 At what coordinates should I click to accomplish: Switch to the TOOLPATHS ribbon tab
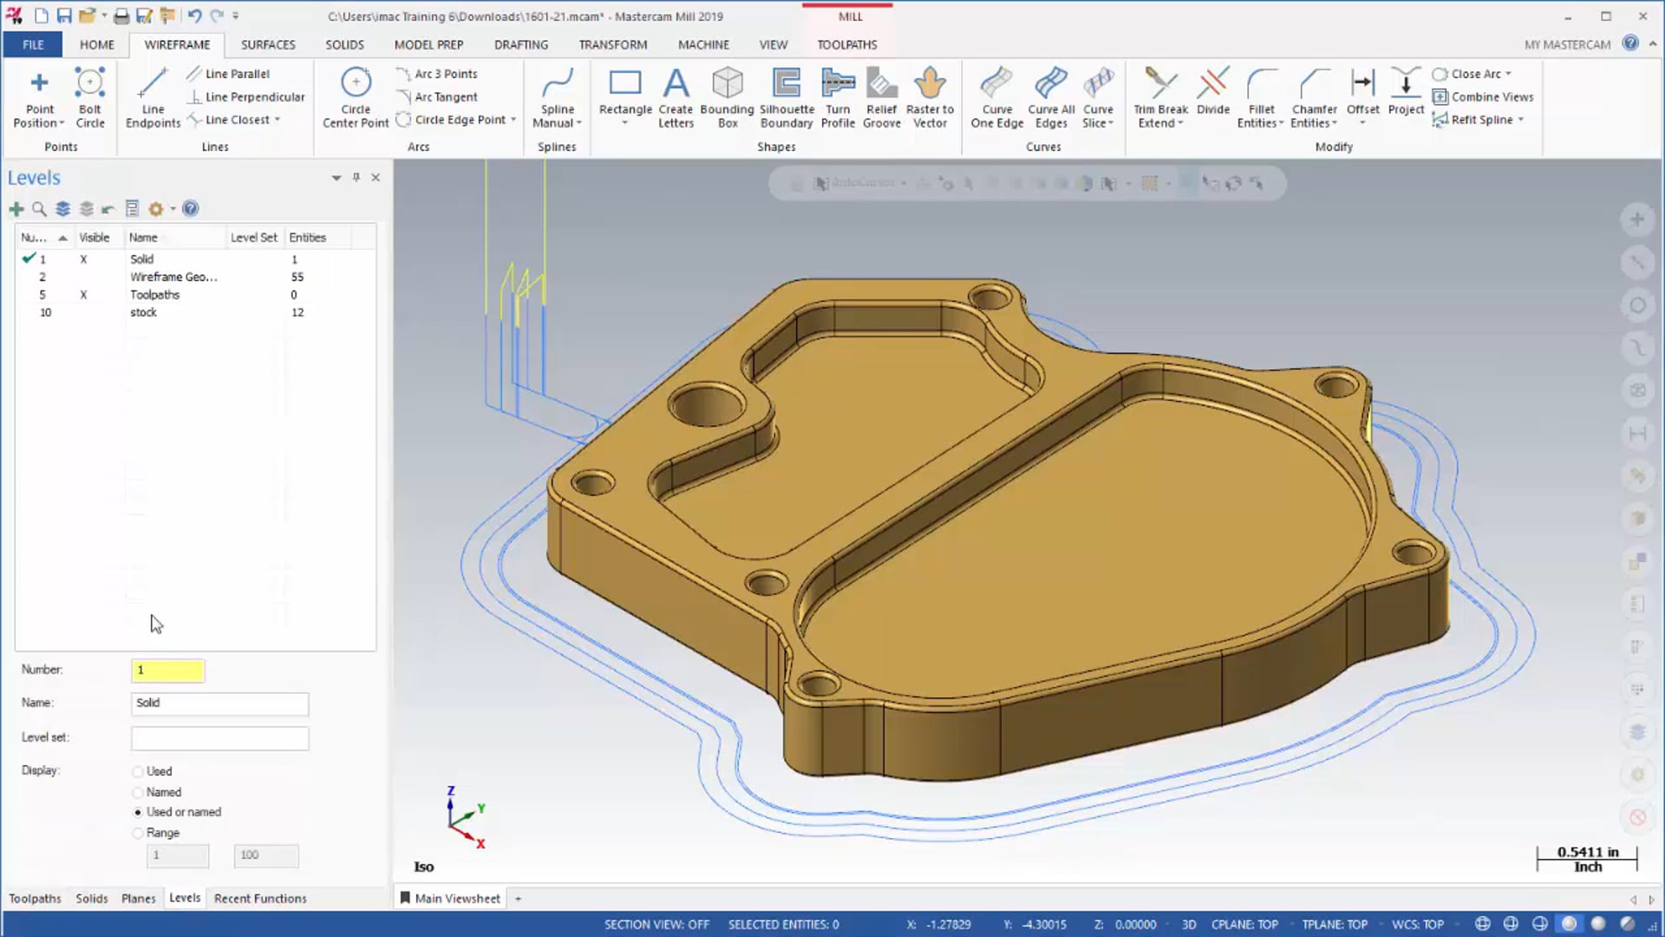(847, 44)
